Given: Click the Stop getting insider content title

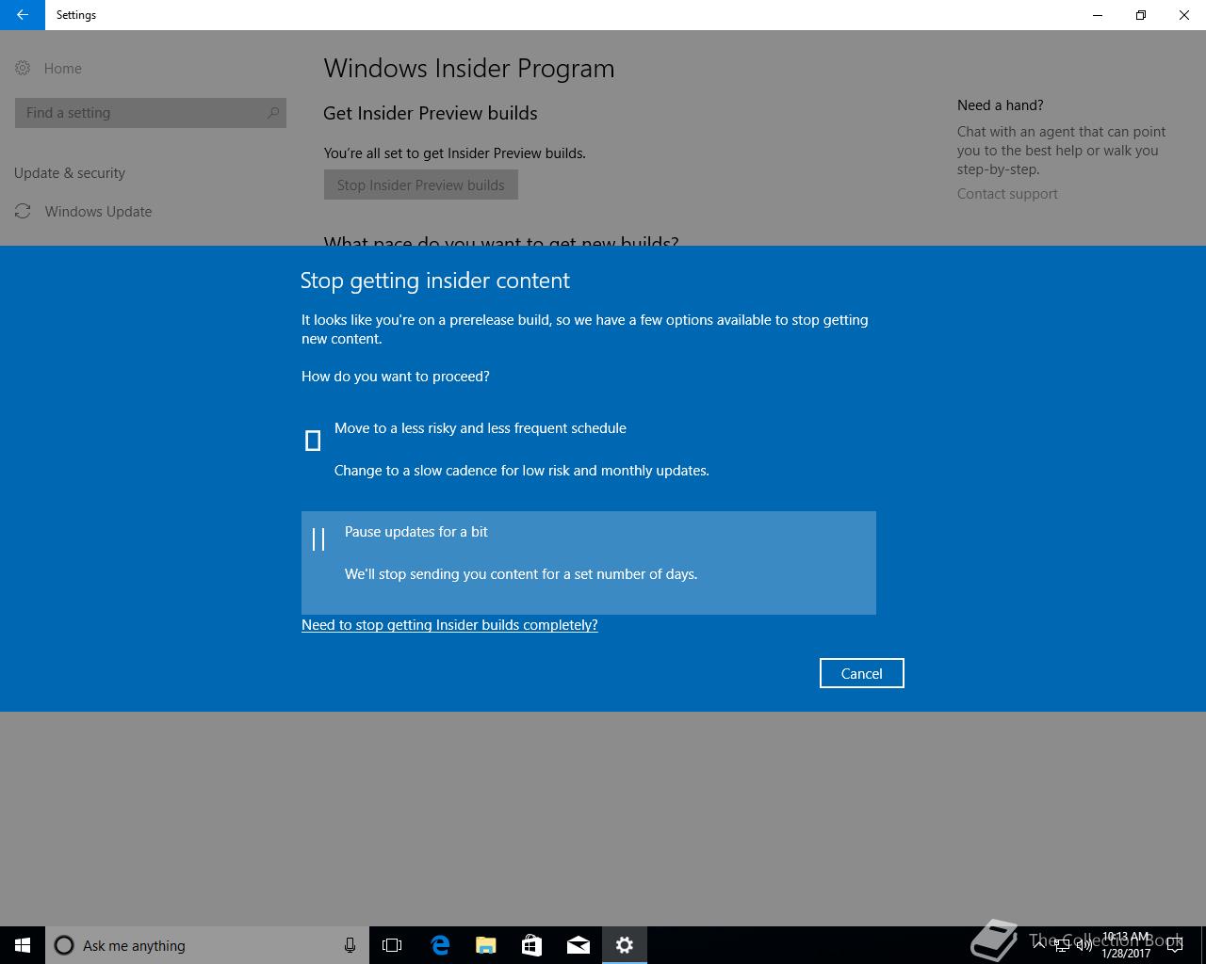Looking at the screenshot, I should [435, 281].
